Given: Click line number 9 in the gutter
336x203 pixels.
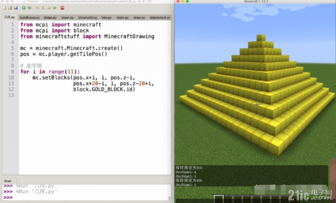Looking at the screenshot, I should point(12,72).
